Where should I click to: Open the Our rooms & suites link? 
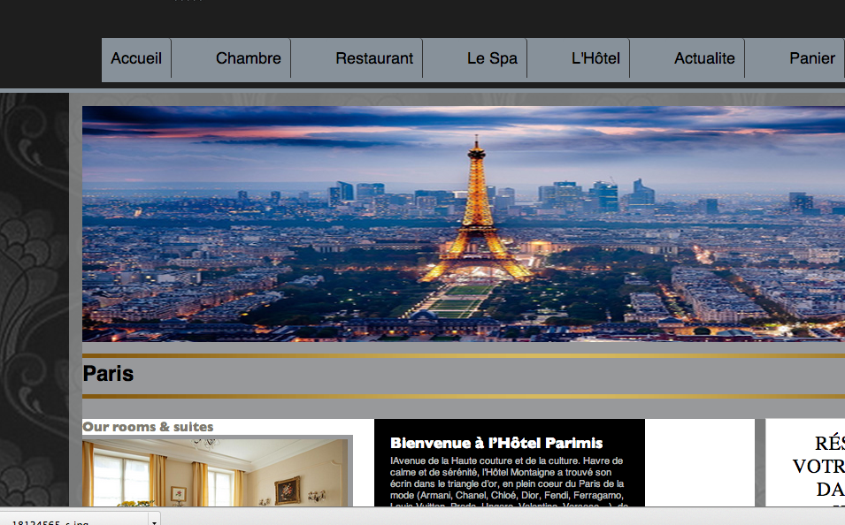pyautogui.click(x=148, y=427)
